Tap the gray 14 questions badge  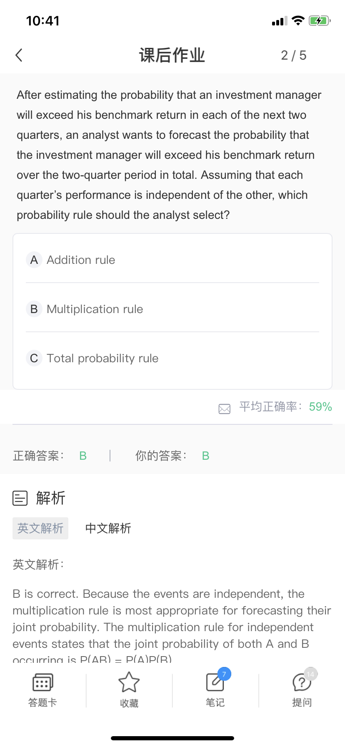pos(311,674)
